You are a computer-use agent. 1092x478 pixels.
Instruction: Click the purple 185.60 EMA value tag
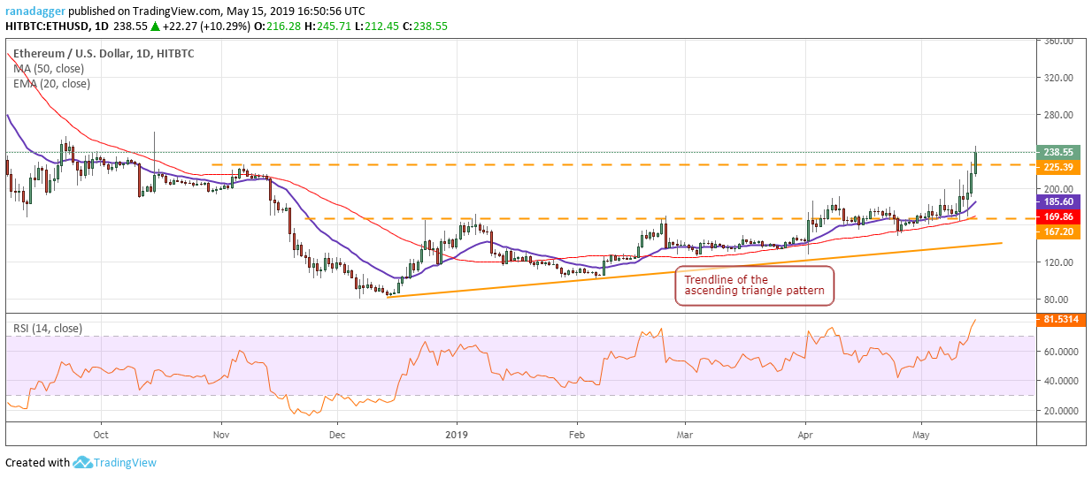pos(1058,201)
